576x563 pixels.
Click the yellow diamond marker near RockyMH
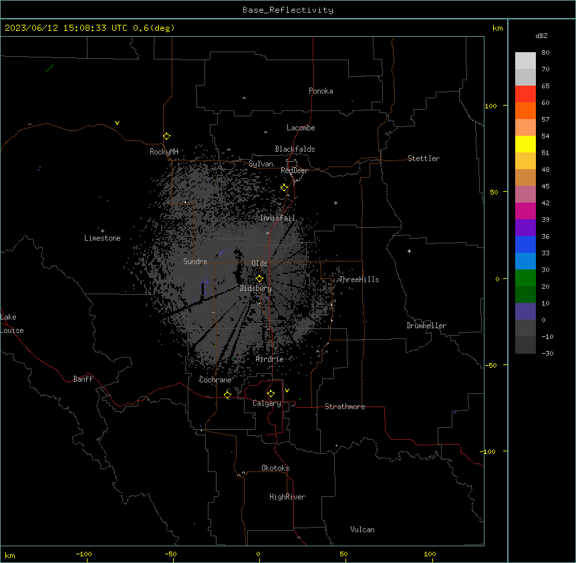pos(167,136)
